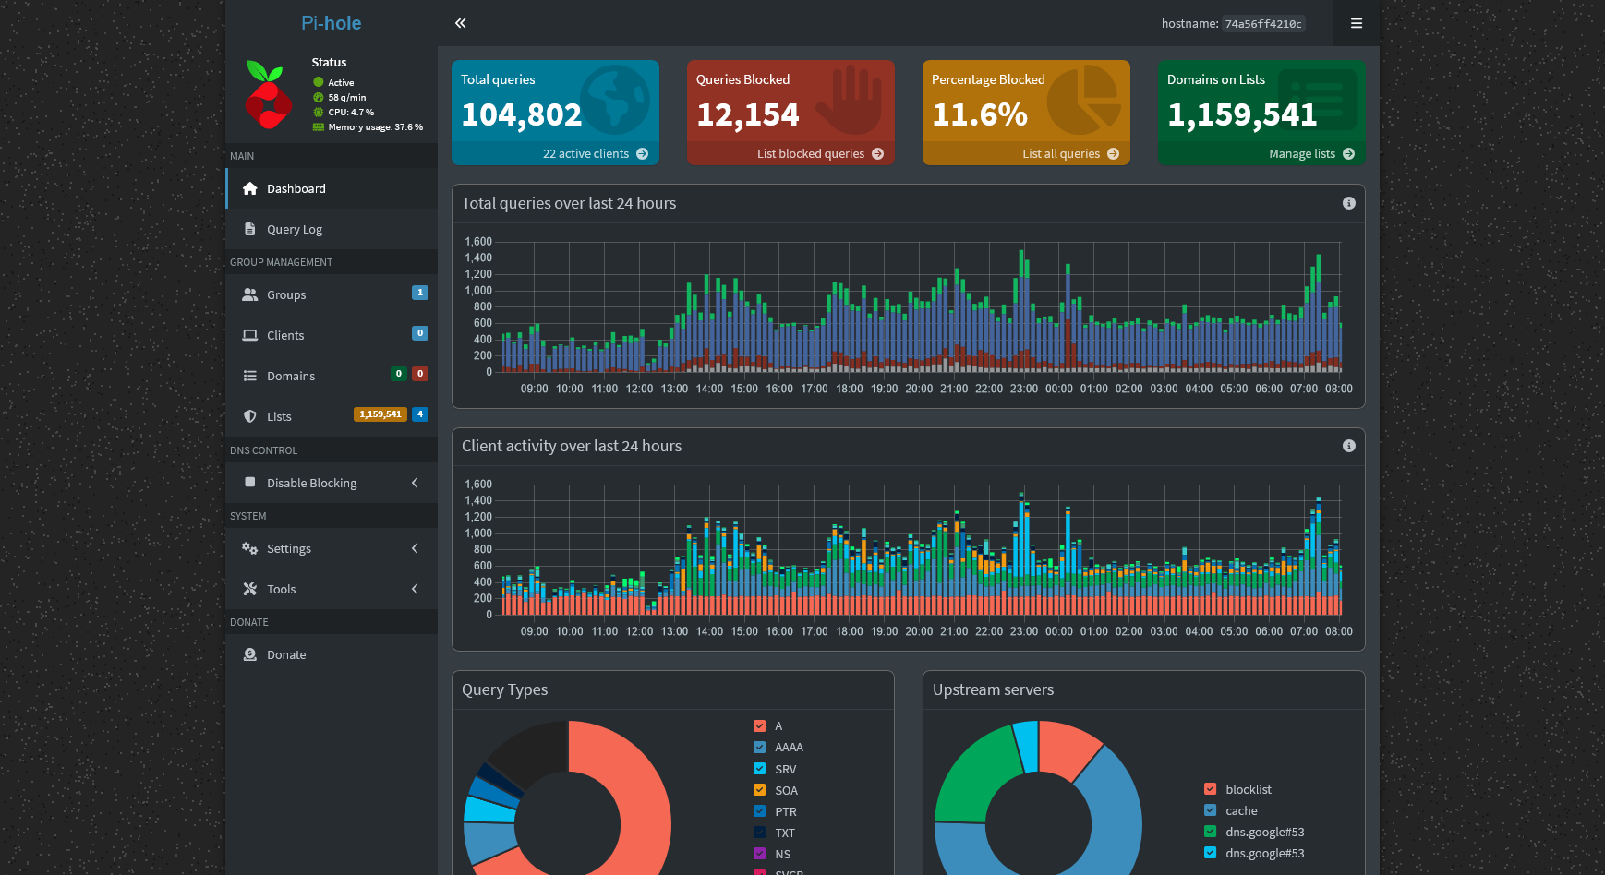Toggle the green dns.google#53 checkbox
The height and width of the screenshot is (875, 1605).
click(1210, 832)
